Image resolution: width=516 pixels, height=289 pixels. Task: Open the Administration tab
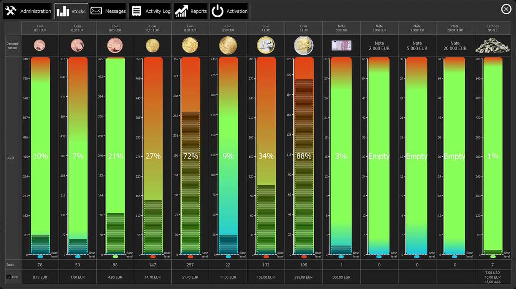tap(28, 11)
